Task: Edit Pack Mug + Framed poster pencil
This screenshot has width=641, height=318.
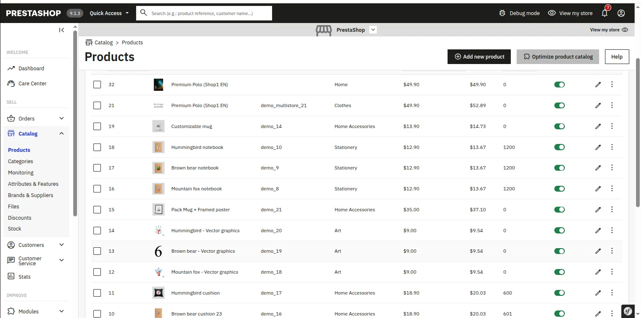Action: coord(598,210)
